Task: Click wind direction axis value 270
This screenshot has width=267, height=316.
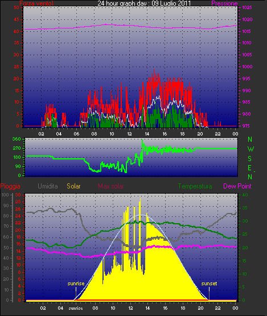Action: pyautogui.click(x=17, y=148)
